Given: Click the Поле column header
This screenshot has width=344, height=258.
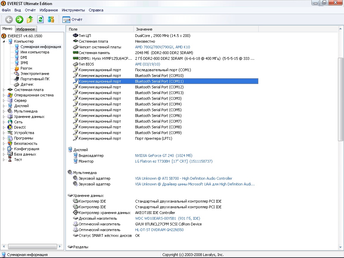Looking at the screenshot, I should tap(100, 29).
